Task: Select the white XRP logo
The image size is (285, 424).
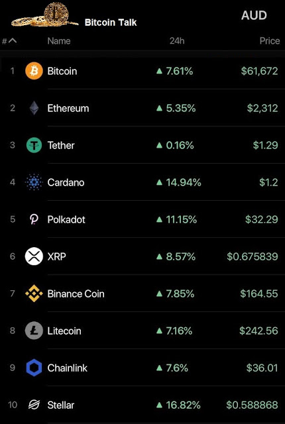Action: pos(34,256)
